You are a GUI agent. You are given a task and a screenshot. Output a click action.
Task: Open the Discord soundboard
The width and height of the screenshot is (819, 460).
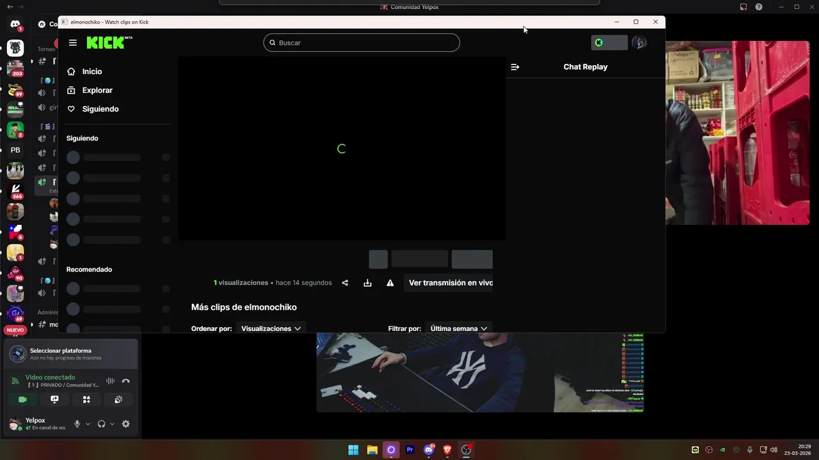118,399
